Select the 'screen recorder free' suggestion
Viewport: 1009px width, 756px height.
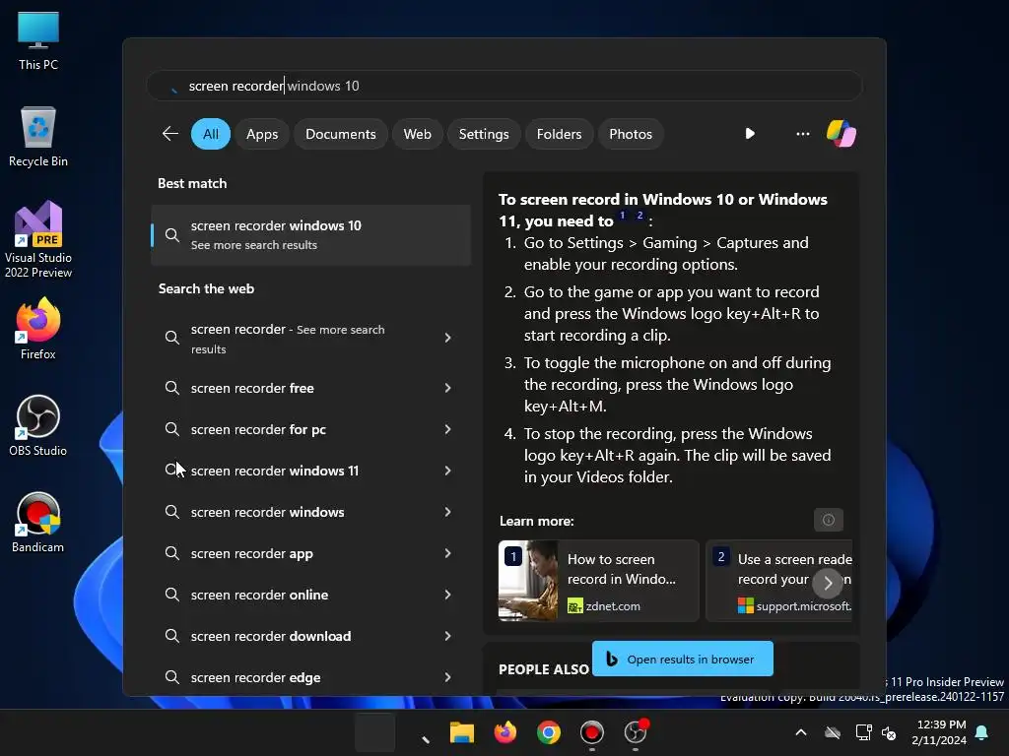click(x=310, y=388)
